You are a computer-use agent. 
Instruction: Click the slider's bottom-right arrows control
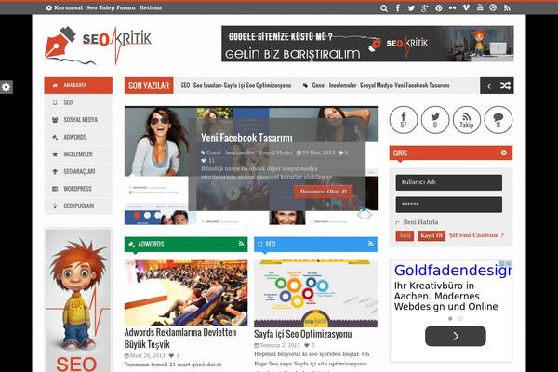(365, 213)
